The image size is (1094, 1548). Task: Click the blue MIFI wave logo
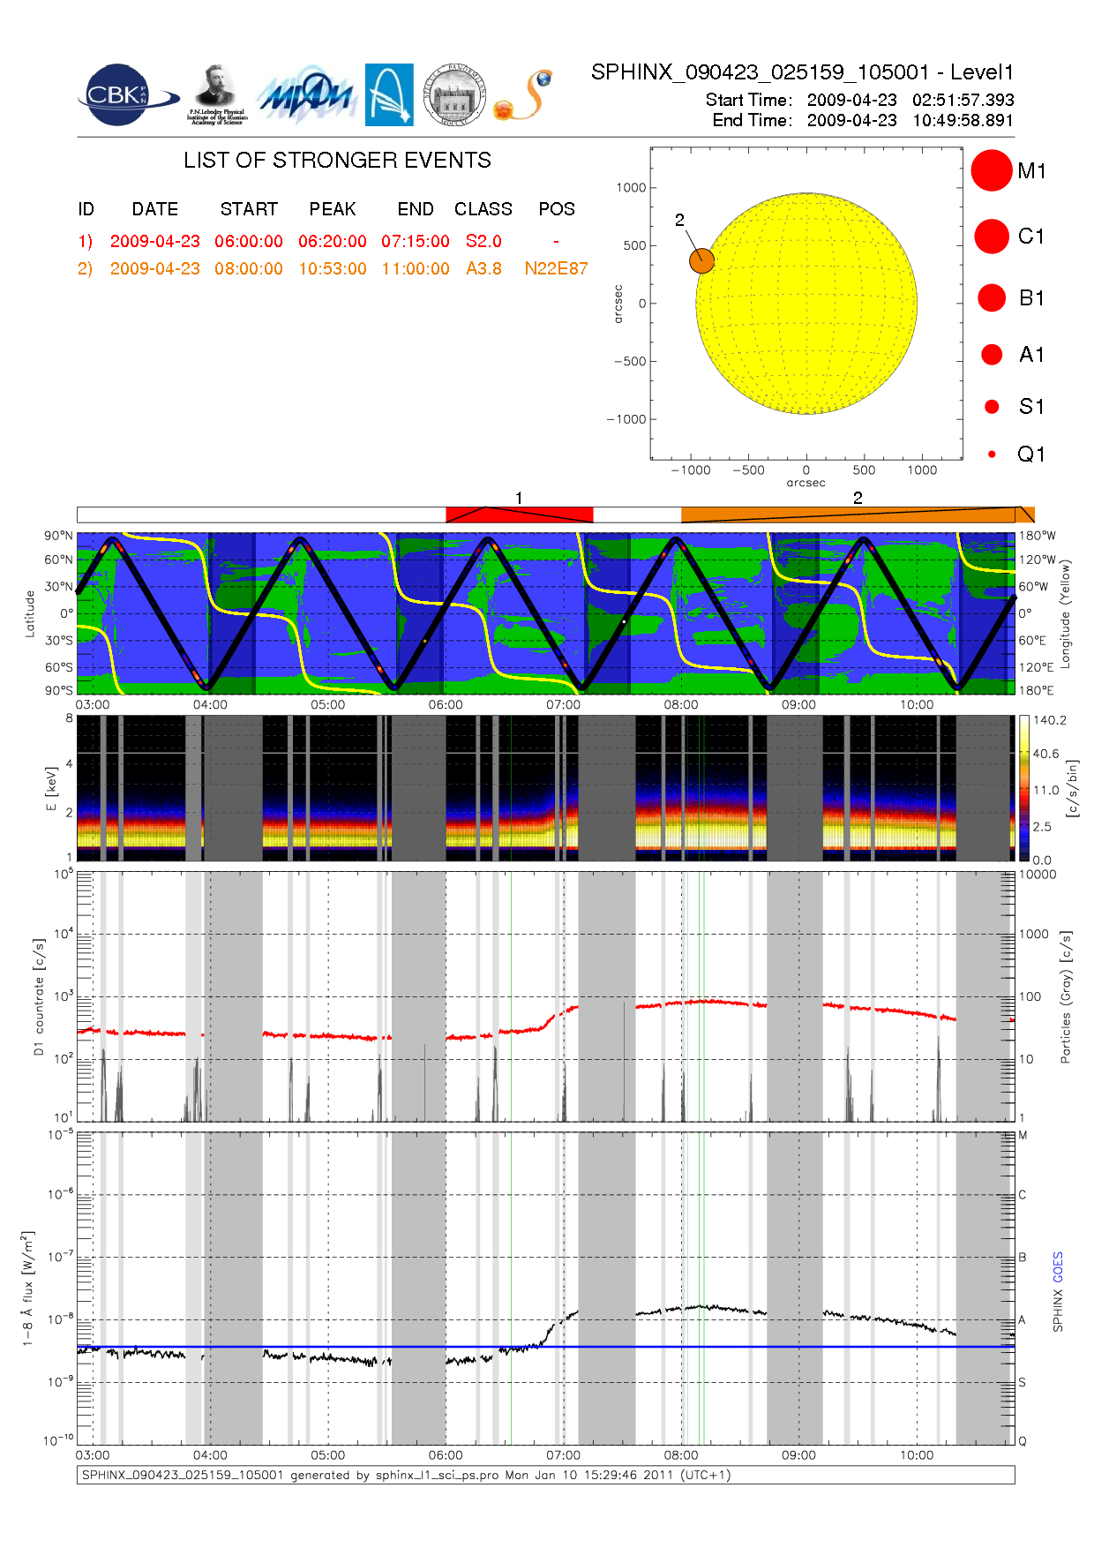pos(306,95)
